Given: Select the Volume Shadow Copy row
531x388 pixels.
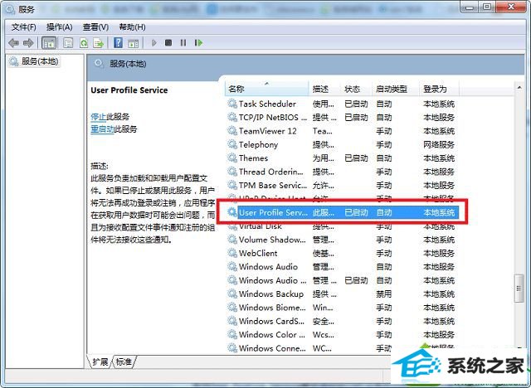Looking at the screenshot, I should pyautogui.click(x=342, y=240).
